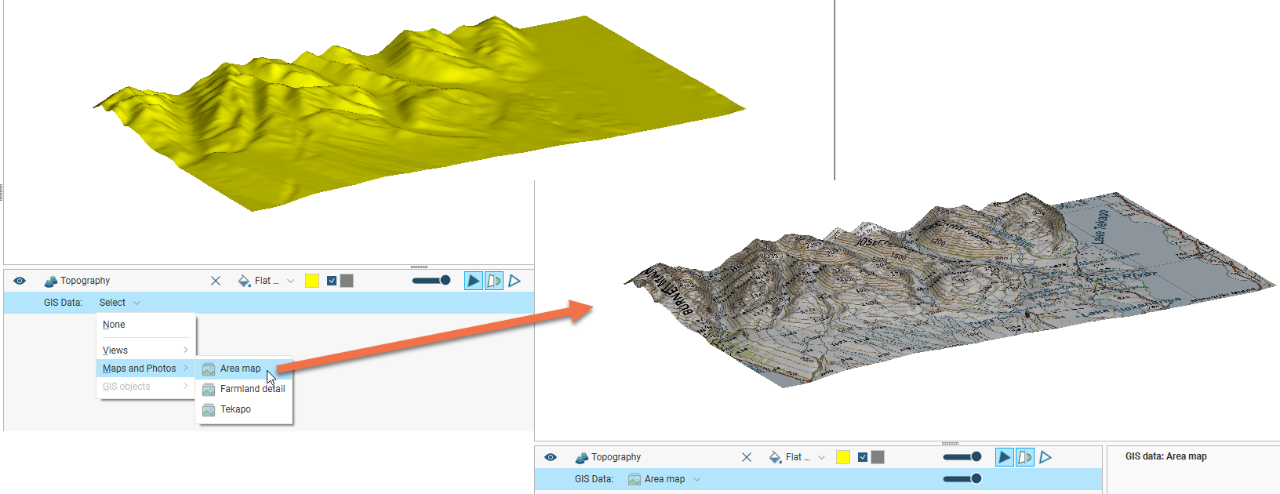The height and width of the screenshot is (494, 1280).
Task: Click image icon beside Area map in GIS Data row
Action: (635, 479)
